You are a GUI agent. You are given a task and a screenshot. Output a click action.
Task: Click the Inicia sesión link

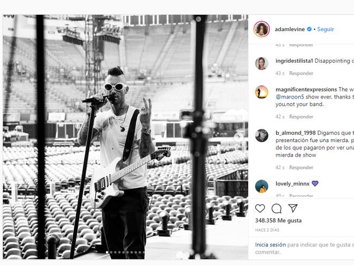[x=269, y=244]
